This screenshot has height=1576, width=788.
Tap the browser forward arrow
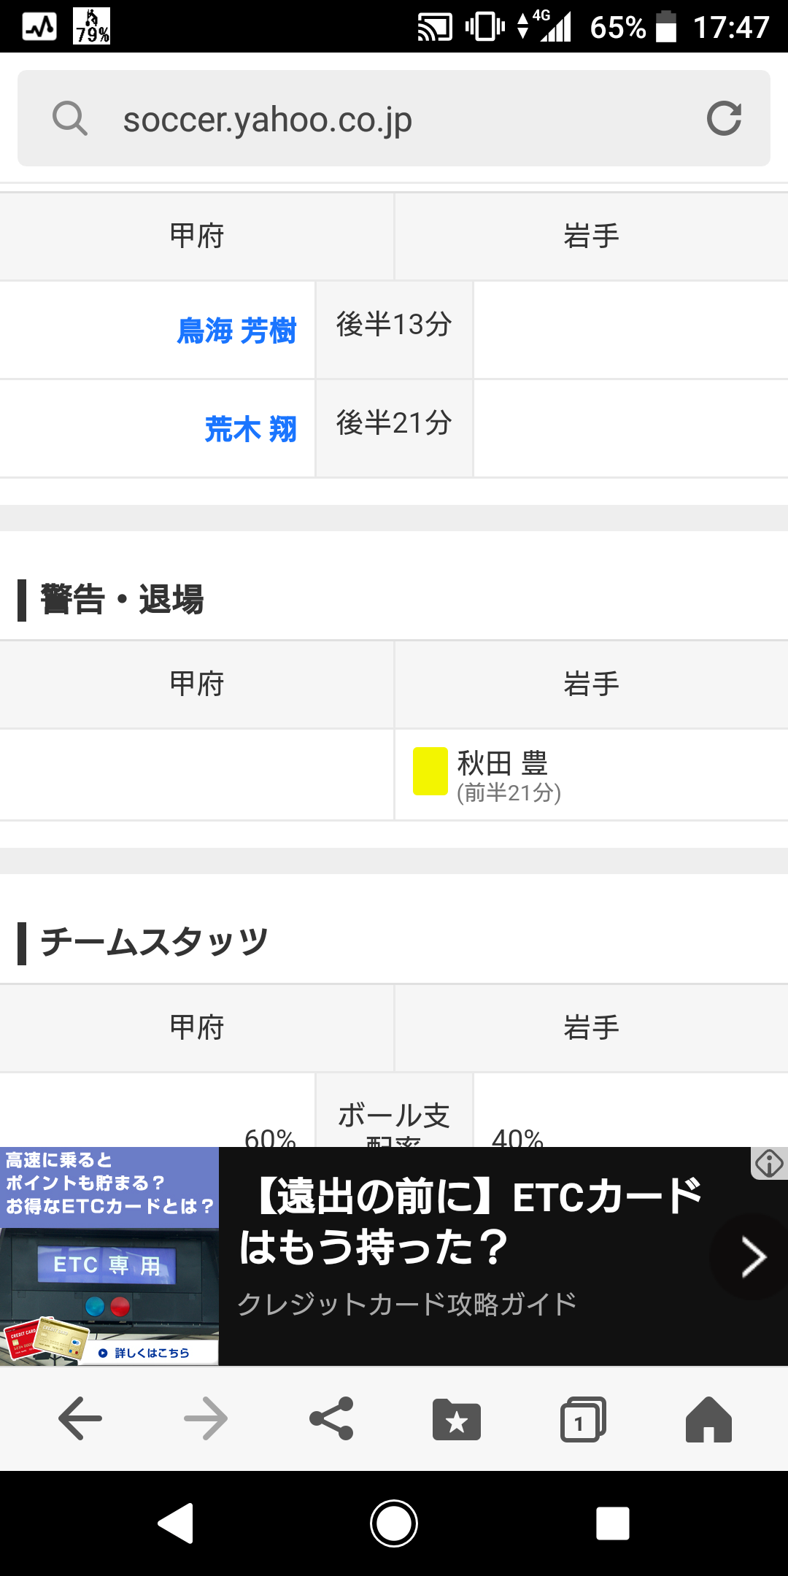click(x=206, y=1419)
